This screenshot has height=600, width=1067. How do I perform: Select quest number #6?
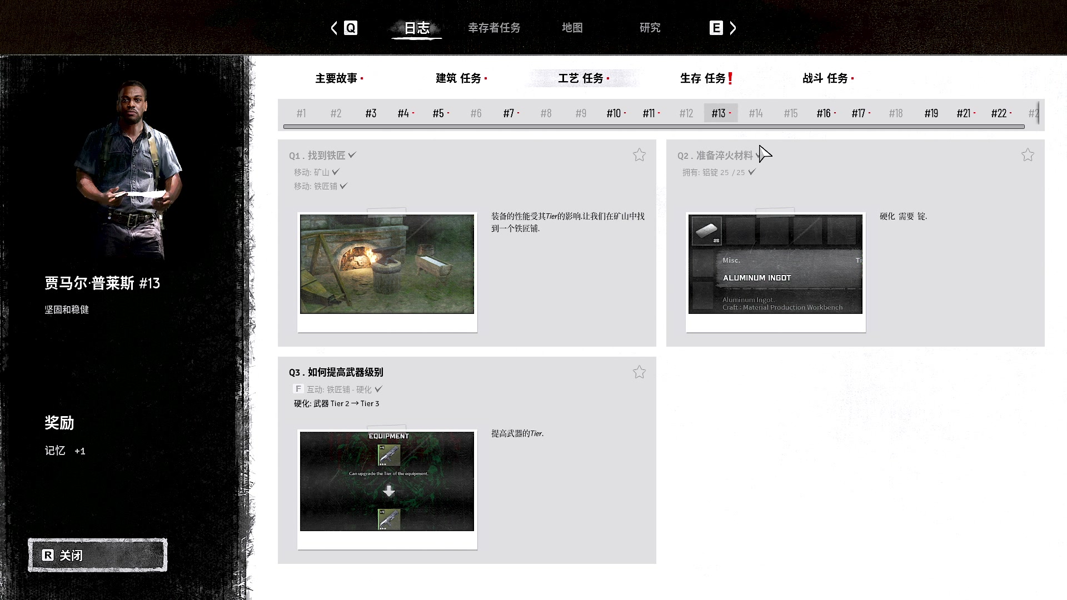click(x=476, y=113)
